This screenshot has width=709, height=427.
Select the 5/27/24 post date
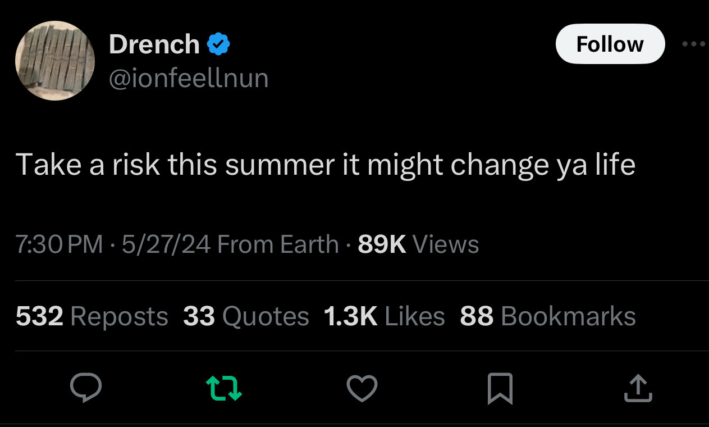coord(165,244)
